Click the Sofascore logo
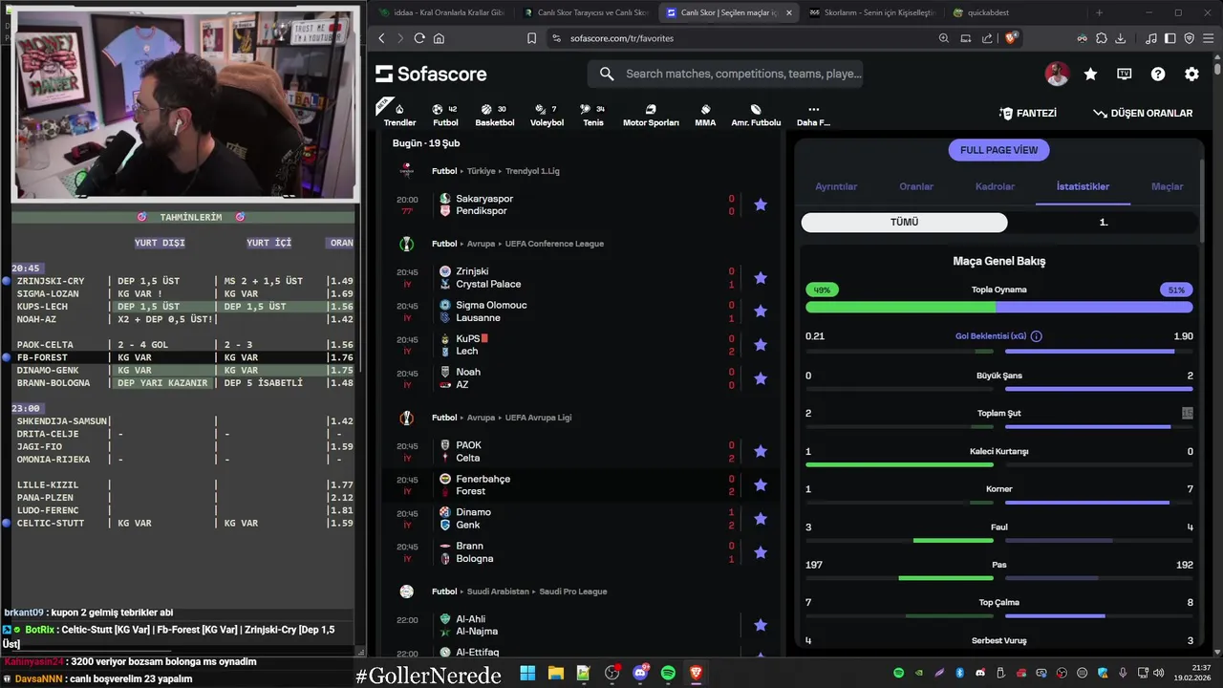 (431, 74)
